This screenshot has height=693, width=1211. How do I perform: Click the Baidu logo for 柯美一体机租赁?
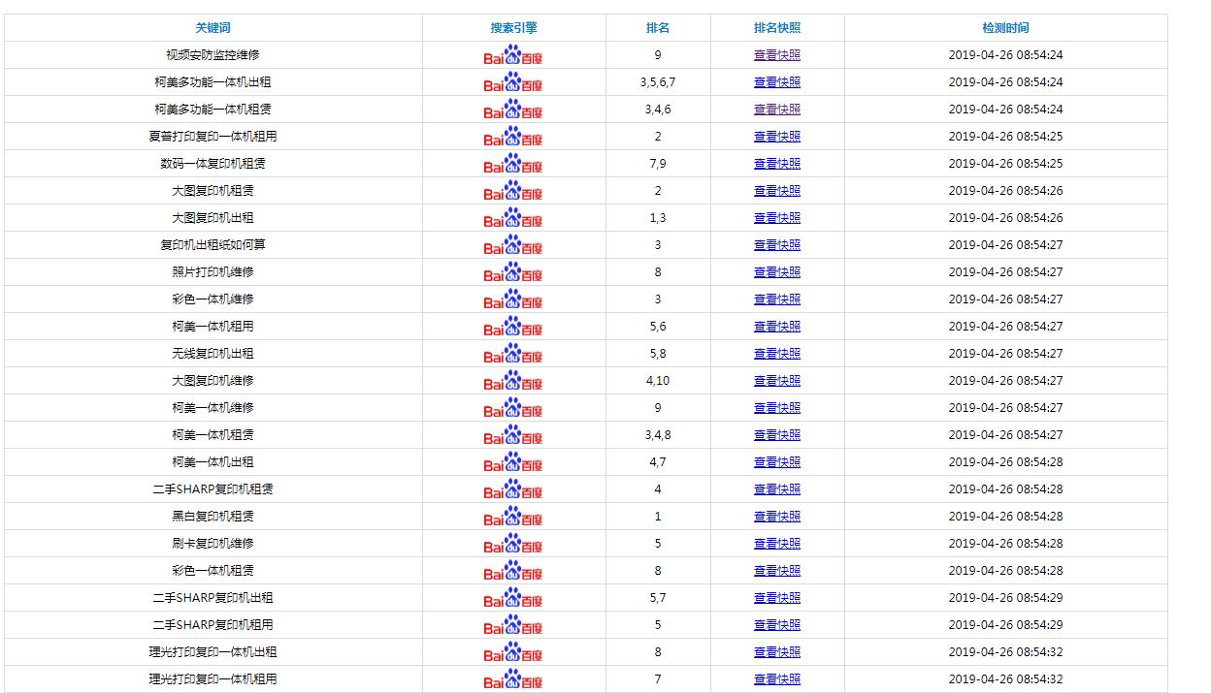click(x=513, y=436)
